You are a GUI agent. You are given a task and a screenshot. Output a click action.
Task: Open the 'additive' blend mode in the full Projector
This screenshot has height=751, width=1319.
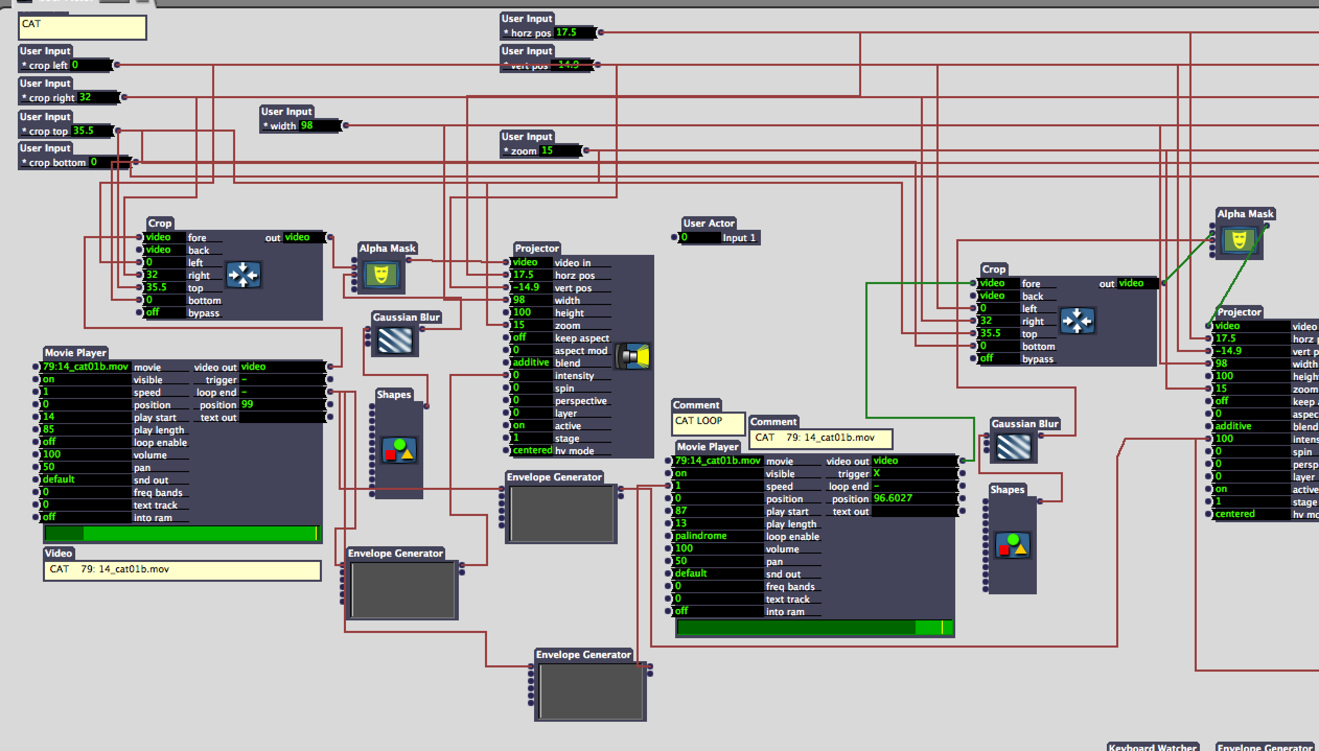[x=532, y=362]
